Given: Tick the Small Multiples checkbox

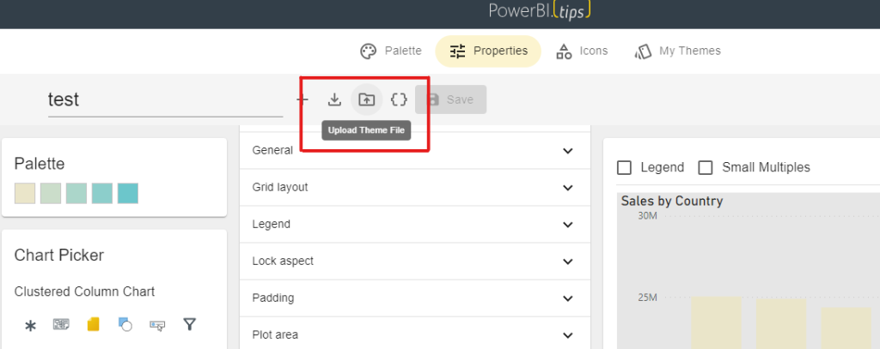Looking at the screenshot, I should [x=706, y=167].
